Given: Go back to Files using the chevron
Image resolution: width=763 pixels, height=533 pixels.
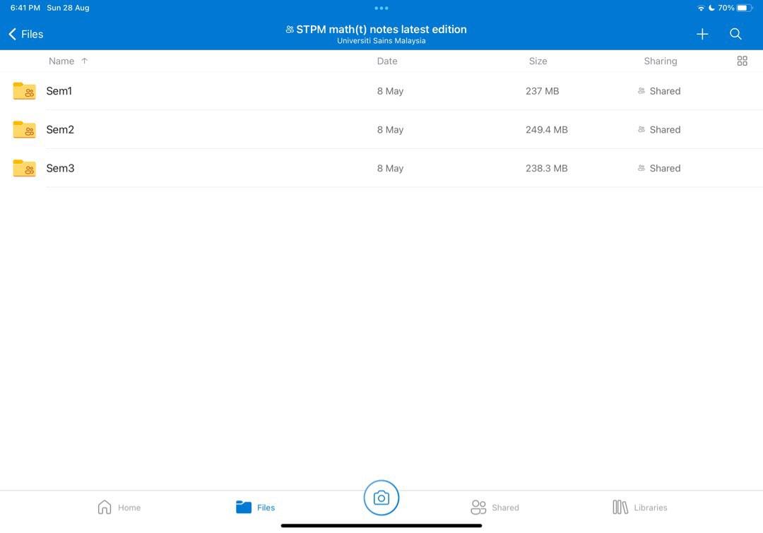Looking at the screenshot, I should tap(13, 34).
